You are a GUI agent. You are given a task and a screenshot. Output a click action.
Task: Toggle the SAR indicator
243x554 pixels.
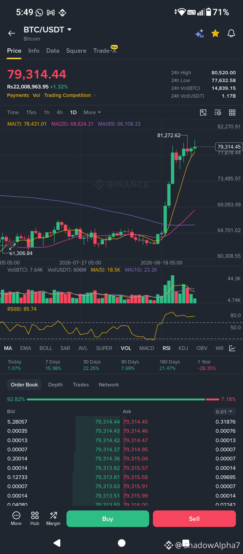coord(65,348)
